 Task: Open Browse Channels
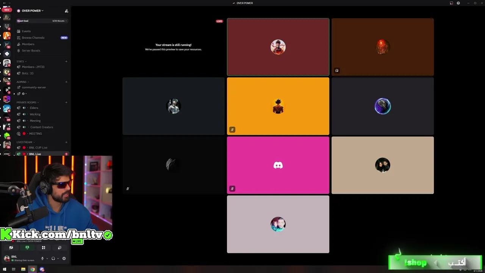click(x=42, y=38)
